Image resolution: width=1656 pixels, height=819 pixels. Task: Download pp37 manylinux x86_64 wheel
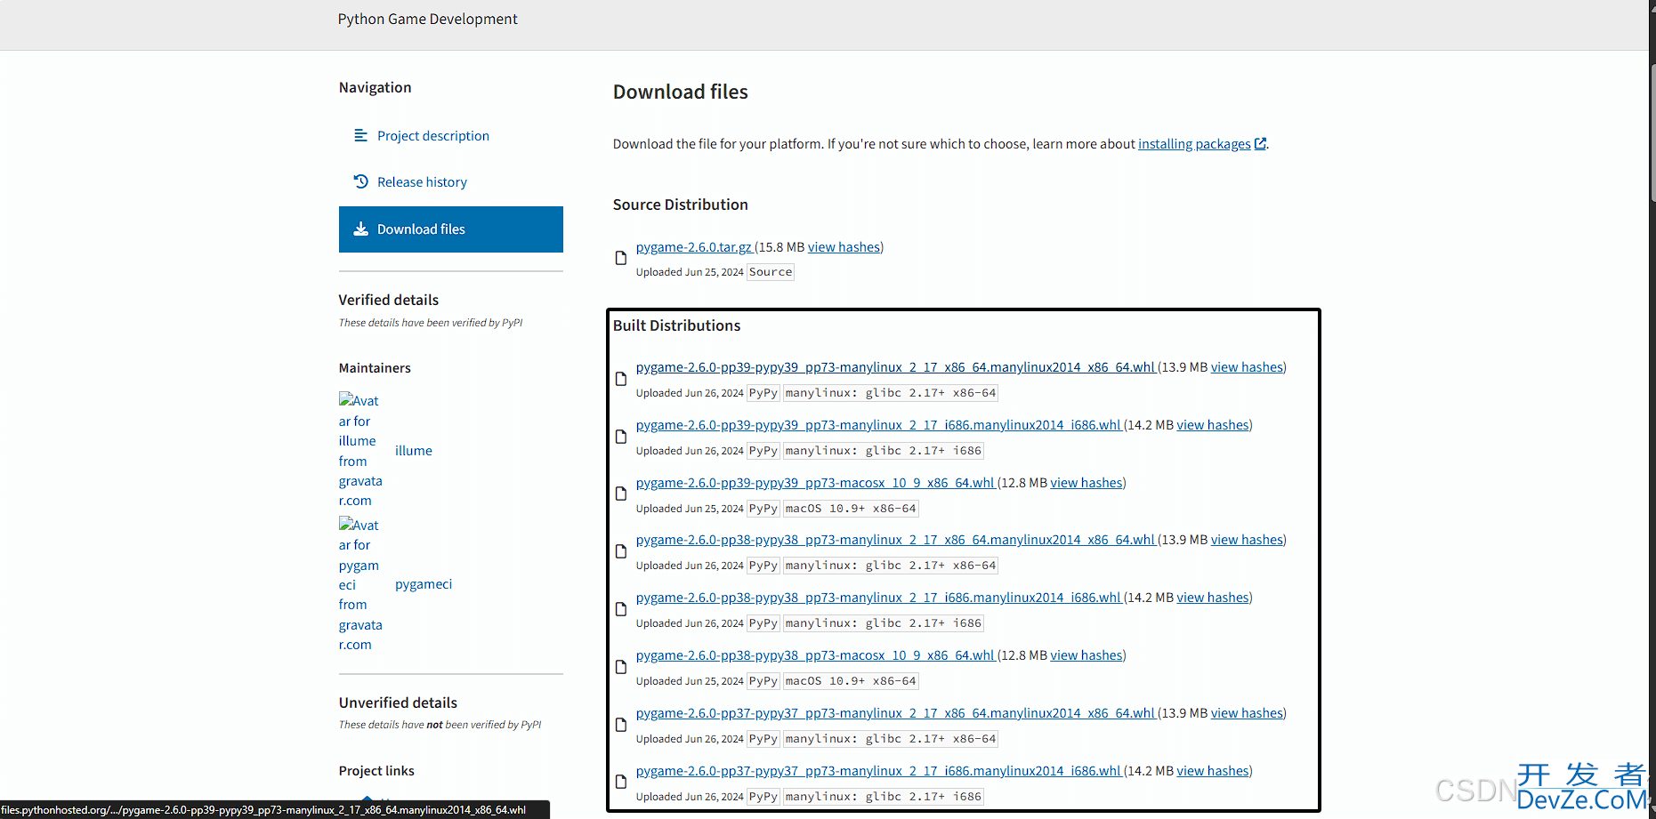895,713
